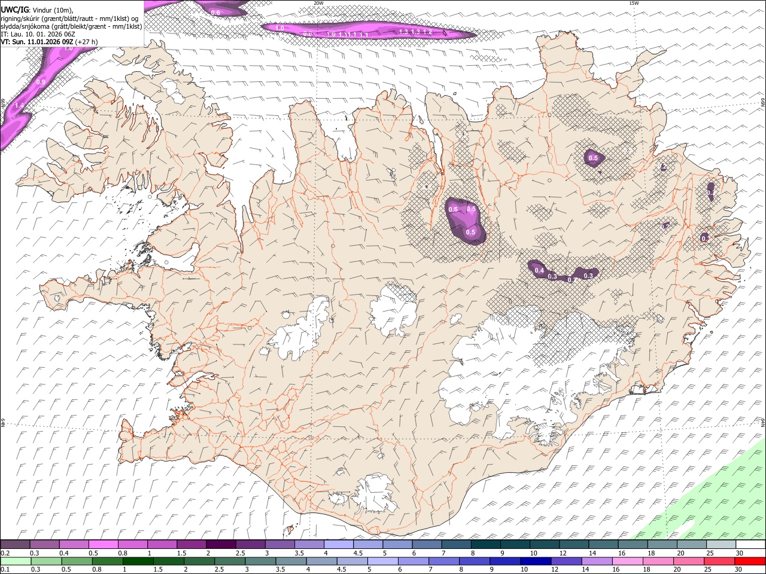Select the '0.9' value on the northwest snow band
766x574 pixels.
click(41, 82)
